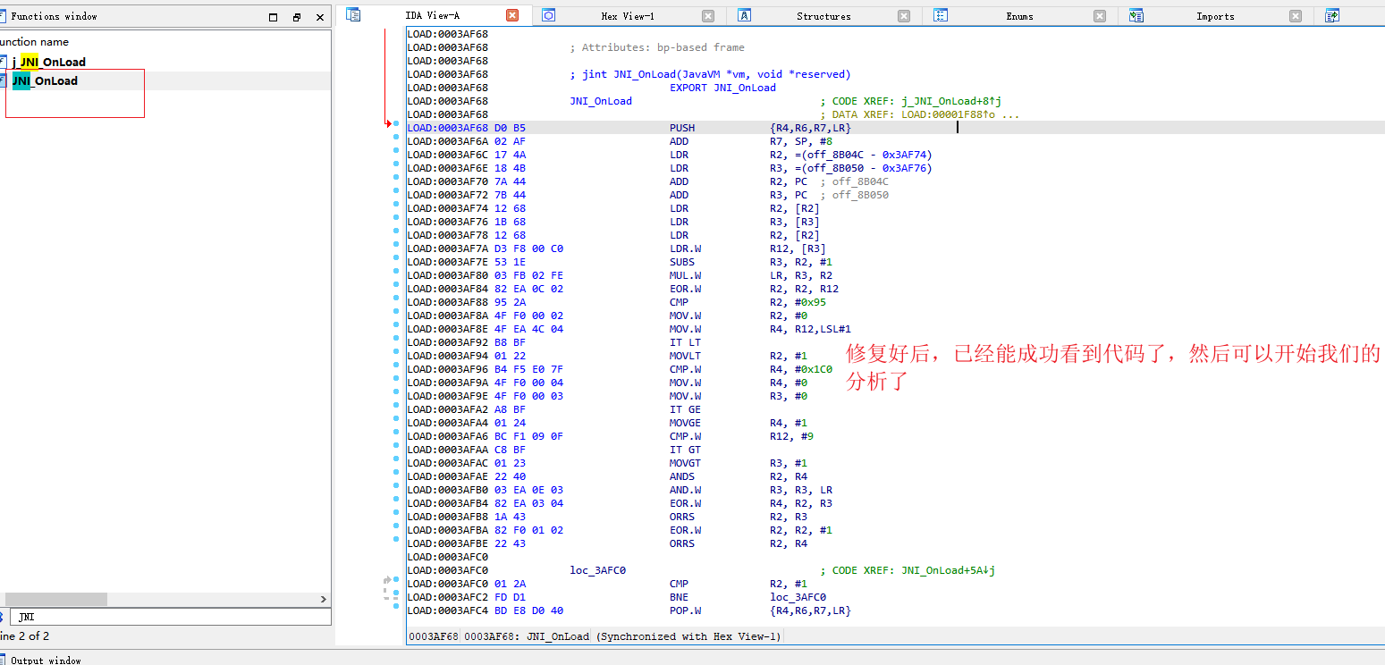
Task: Click the Enums tab icon
Action: tap(941, 15)
